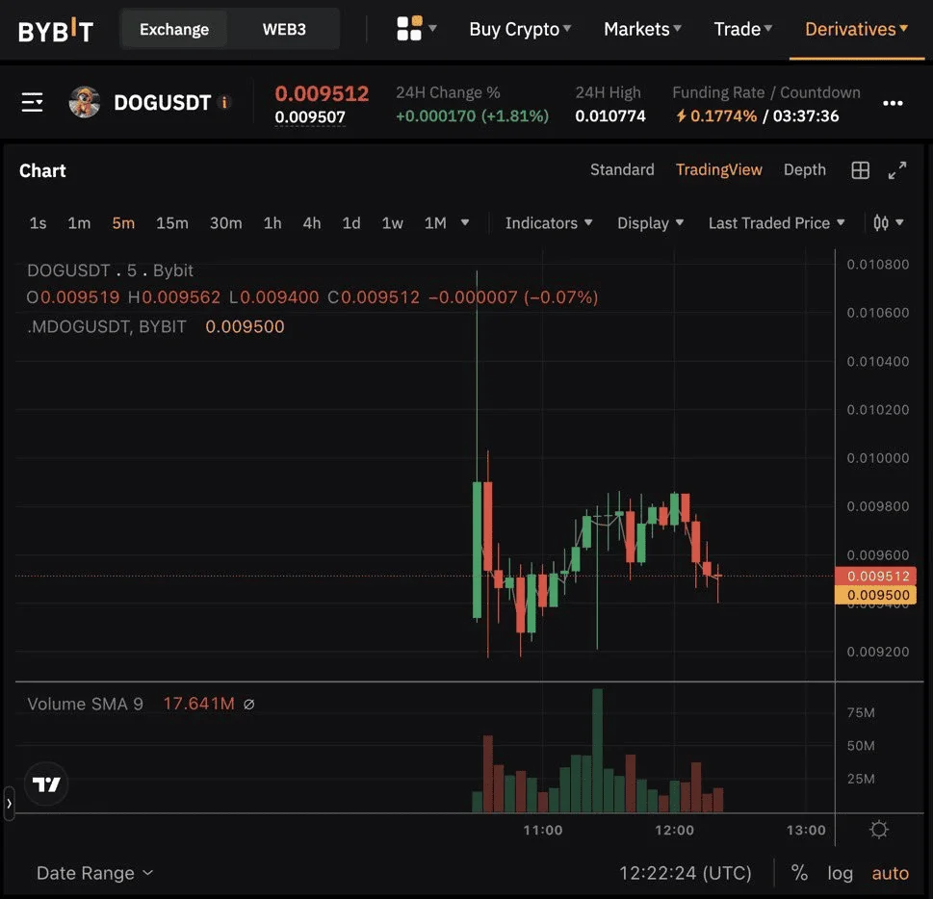Click DOGUSDT symbol name
The image size is (933, 899).
(x=163, y=102)
